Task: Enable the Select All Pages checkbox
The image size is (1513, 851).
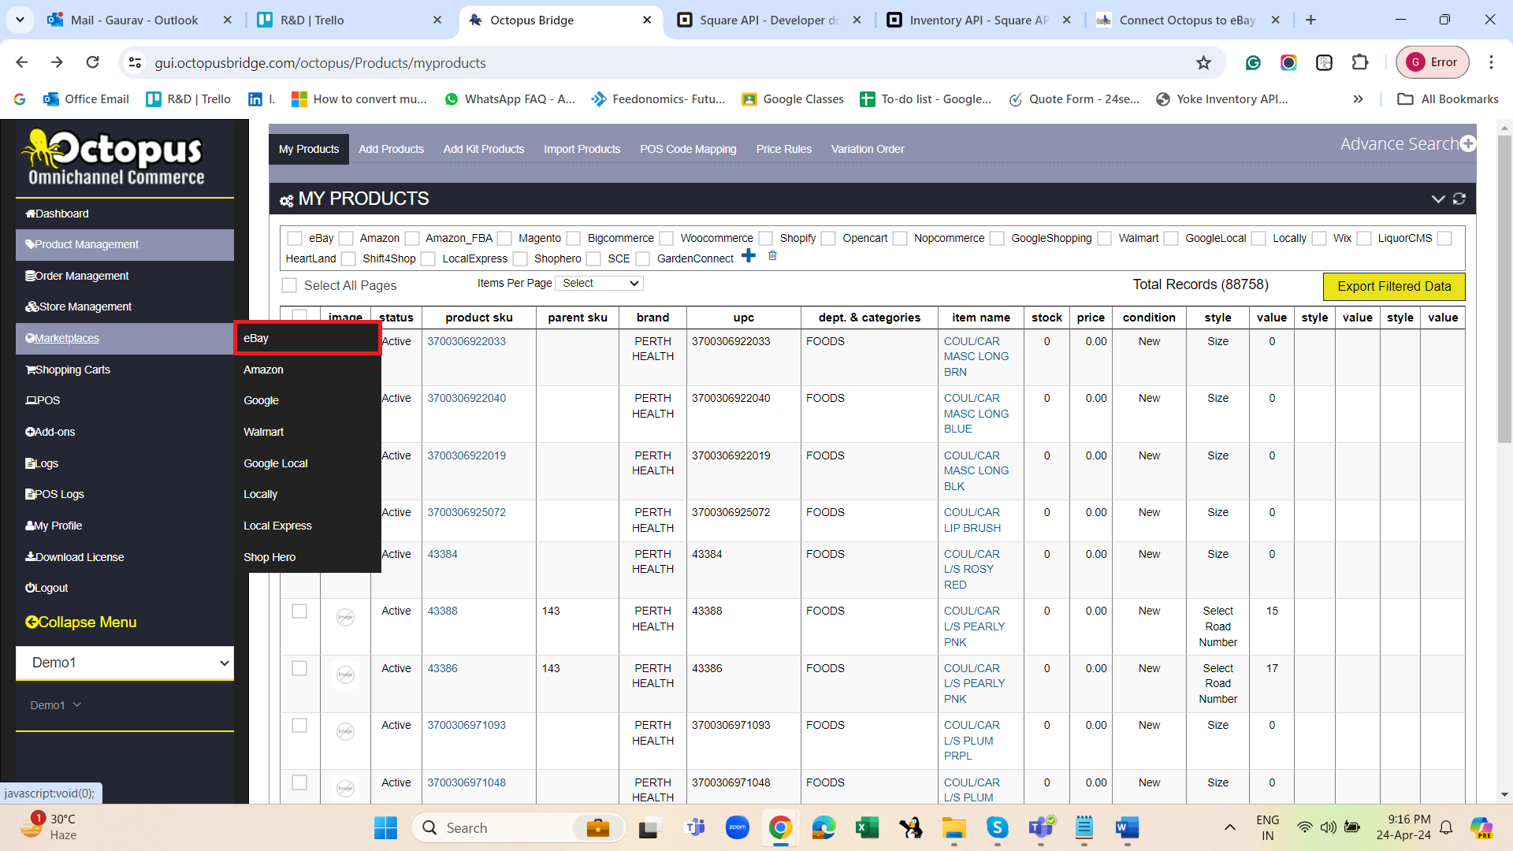Action: (x=289, y=285)
